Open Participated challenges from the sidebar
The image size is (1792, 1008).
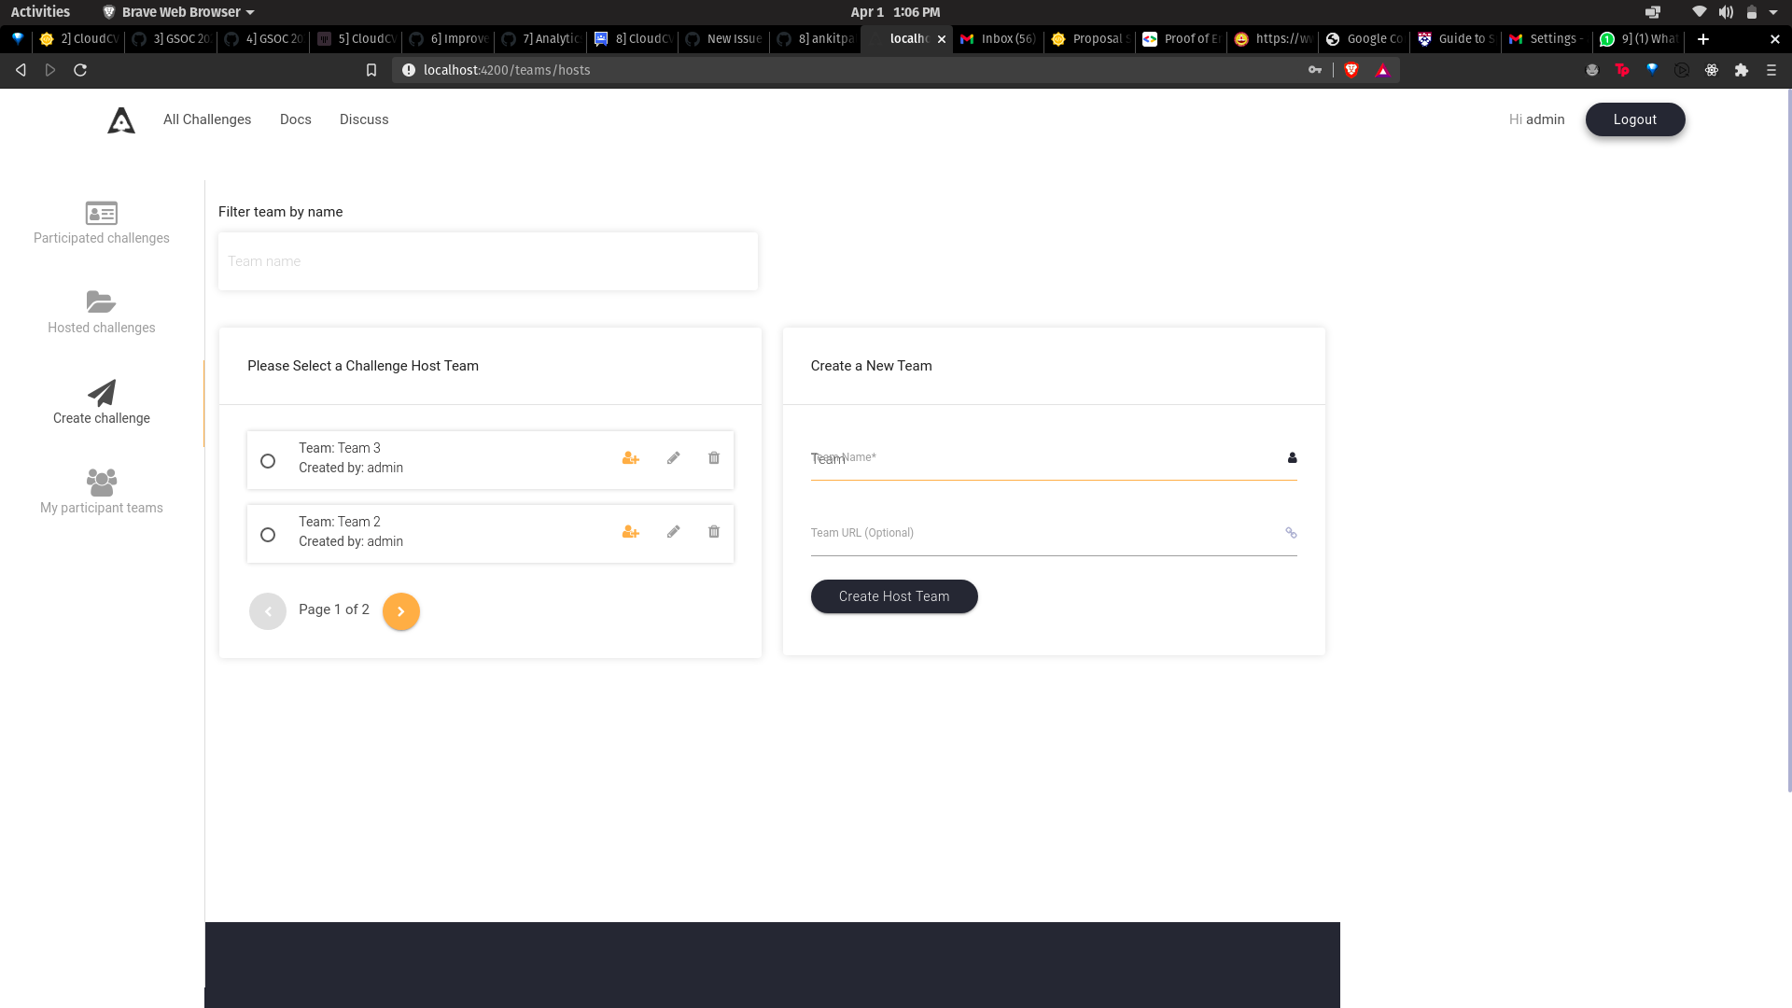click(101, 224)
